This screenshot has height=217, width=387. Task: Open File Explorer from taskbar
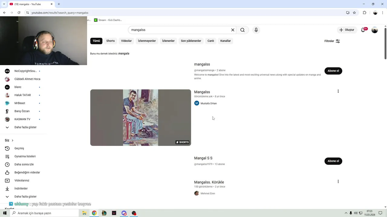point(84,213)
